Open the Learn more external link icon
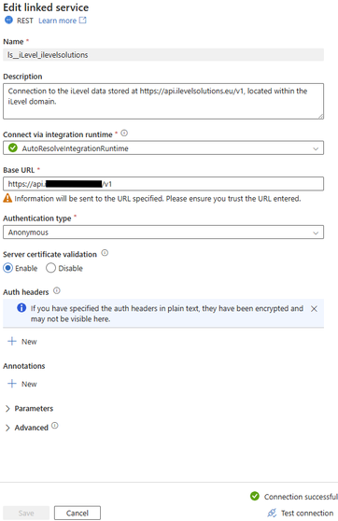This screenshot has width=338, height=521. click(83, 21)
